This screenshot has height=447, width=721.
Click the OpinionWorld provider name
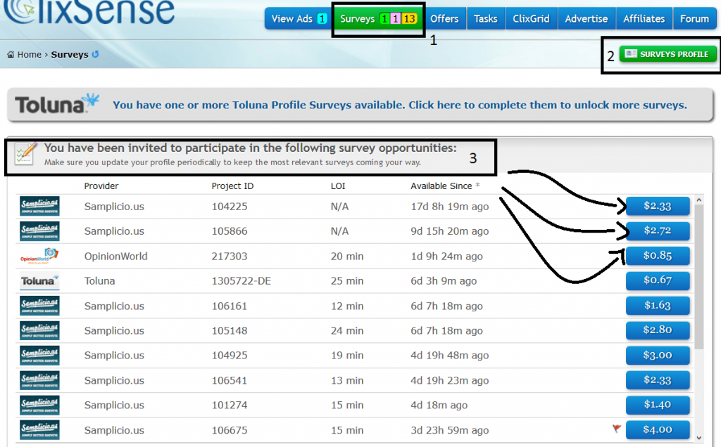pos(116,256)
